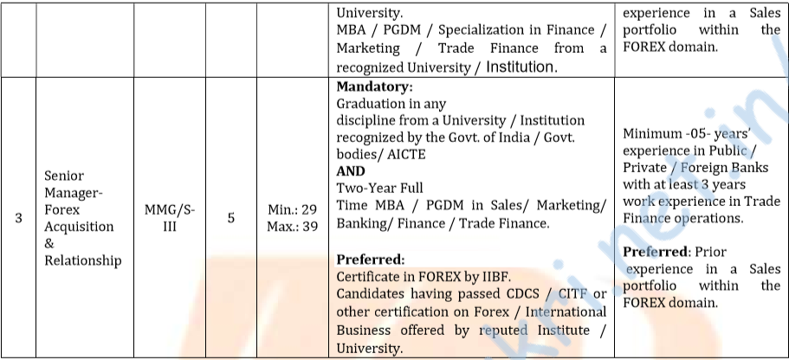The height and width of the screenshot is (360, 789).
Task: Click the "Min.: 29" age text
Action: (294, 209)
